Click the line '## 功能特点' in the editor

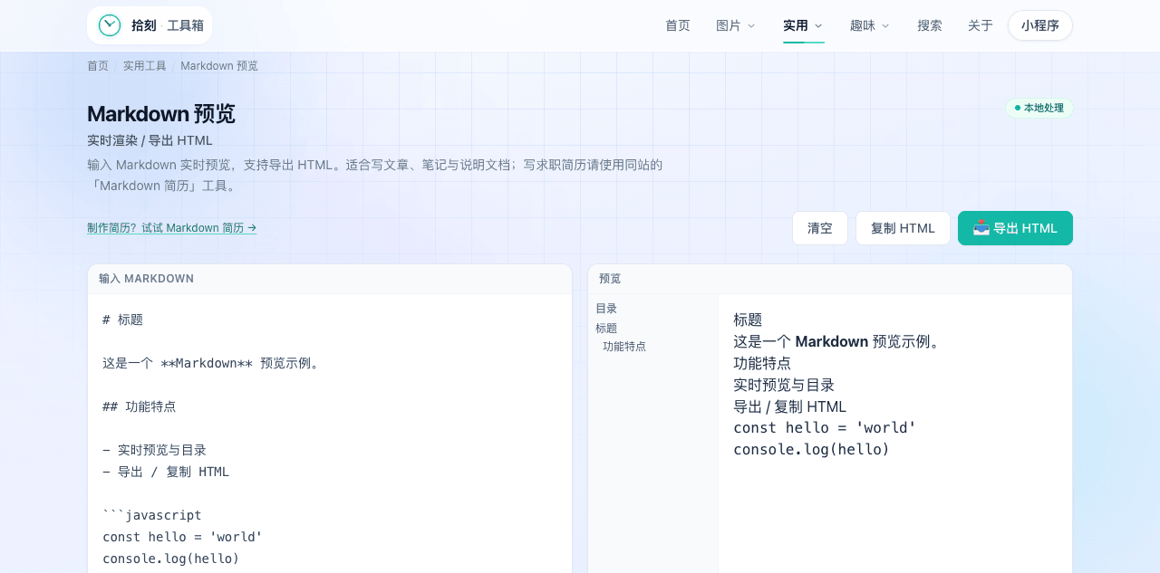coord(140,406)
